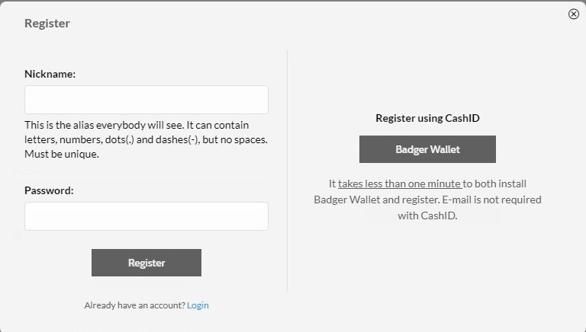The width and height of the screenshot is (586, 332).
Task: Click the "Already have an account?" text
Action: pyautogui.click(x=134, y=305)
